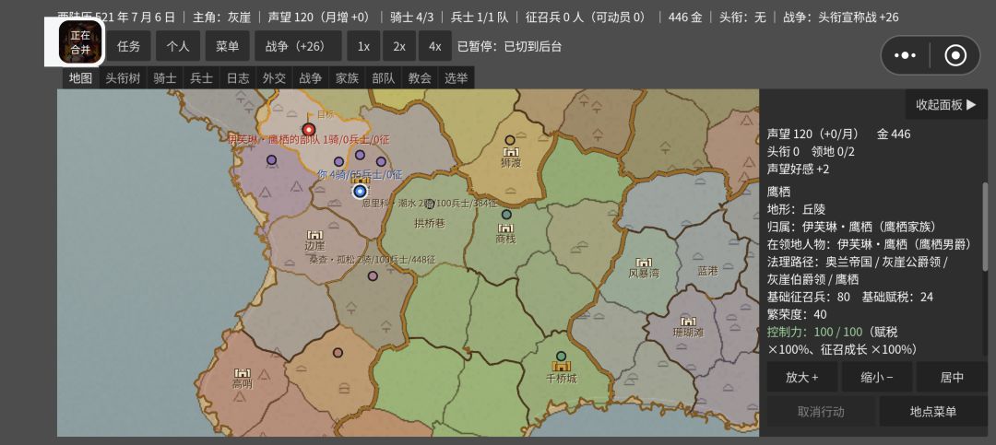Open the mini-program three-dots menu

click(906, 55)
